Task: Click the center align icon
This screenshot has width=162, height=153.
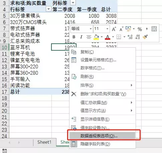Action: pyautogui.click(x=89, y=37)
